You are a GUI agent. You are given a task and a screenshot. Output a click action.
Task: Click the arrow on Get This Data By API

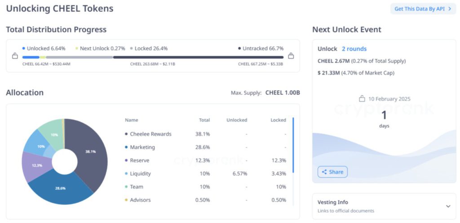click(449, 9)
